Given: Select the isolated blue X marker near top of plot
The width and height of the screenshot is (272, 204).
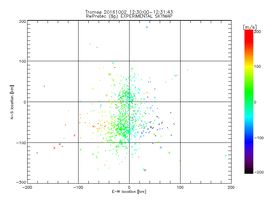Looking at the screenshot, I should click(x=147, y=27).
